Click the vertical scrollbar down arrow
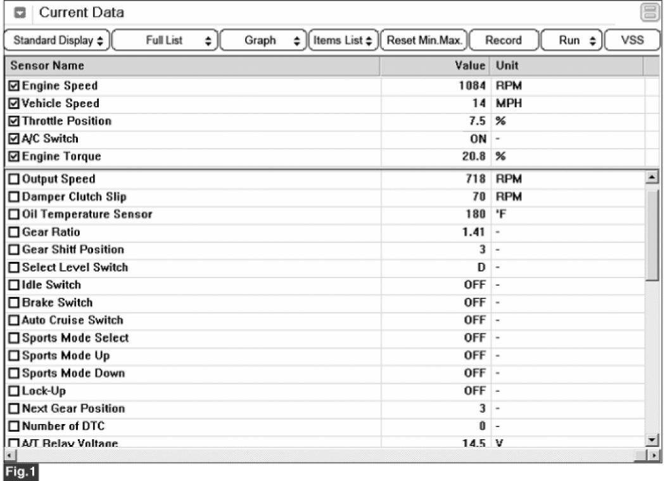The width and height of the screenshot is (665, 481). 651,440
